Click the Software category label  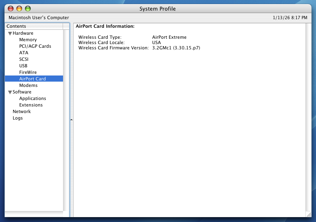click(x=22, y=92)
